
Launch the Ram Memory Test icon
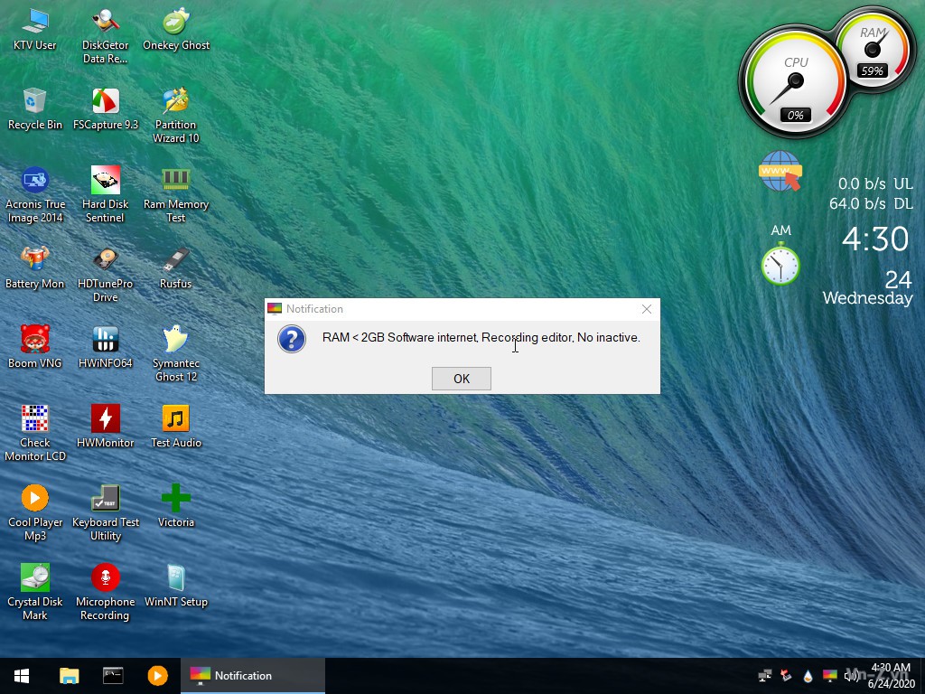(x=175, y=181)
